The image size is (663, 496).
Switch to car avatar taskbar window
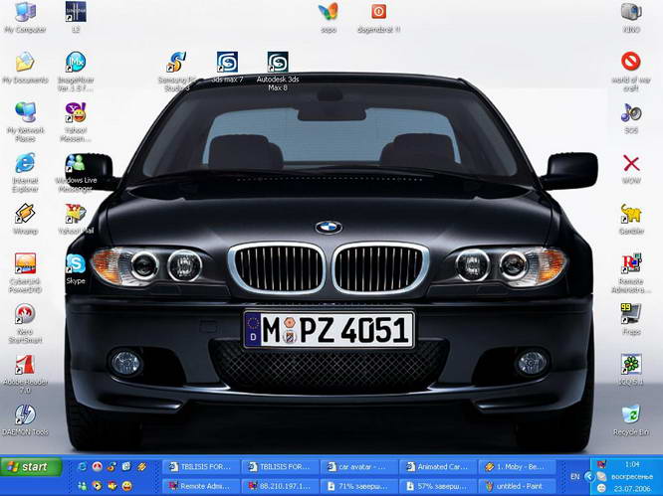pyautogui.click(x=358, y=467)
